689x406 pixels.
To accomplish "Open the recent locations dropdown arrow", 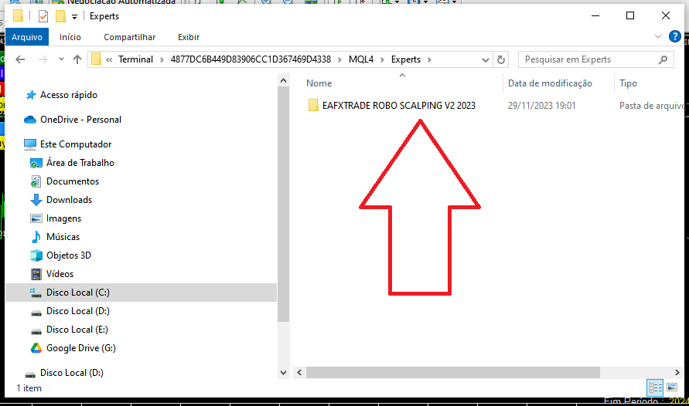I will pos(60,59).
